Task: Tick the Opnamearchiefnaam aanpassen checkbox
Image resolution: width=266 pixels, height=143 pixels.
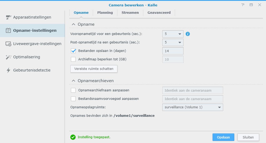Action: [x=73, y=90]
